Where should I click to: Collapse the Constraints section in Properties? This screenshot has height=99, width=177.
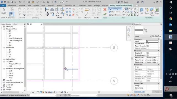[158, 39]
